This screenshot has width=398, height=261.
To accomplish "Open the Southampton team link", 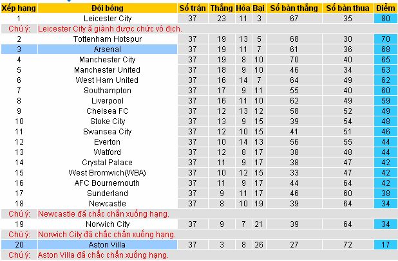I will coord(107,91).
